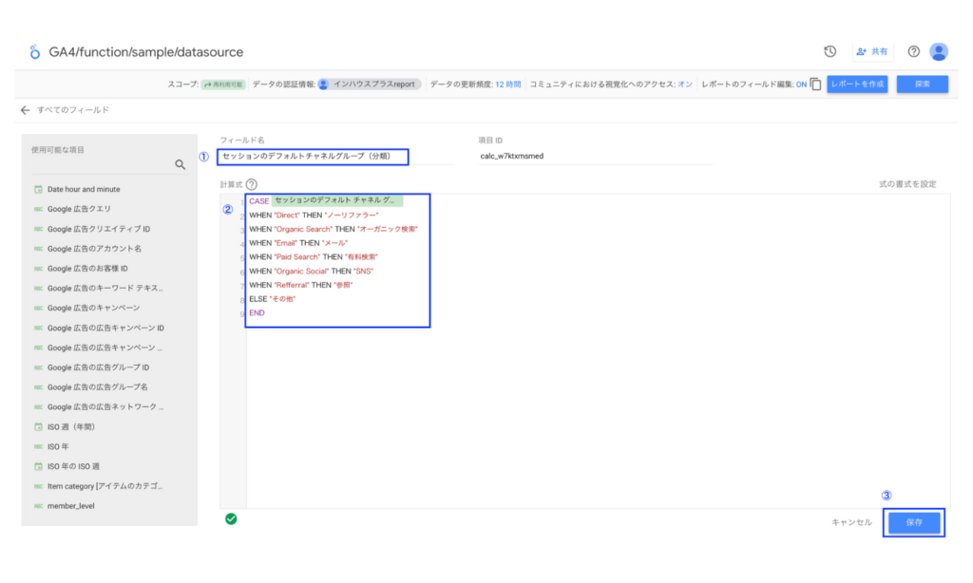Click the レポートを作成 button
The image size is (973, 583).
[x=856, y=85]
